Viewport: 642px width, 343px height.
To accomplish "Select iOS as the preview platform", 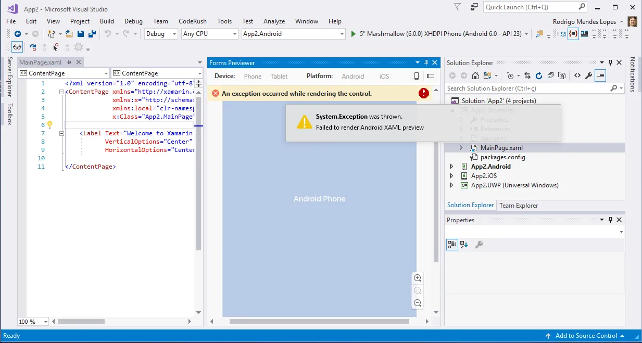I will click(x=384, y=76).
